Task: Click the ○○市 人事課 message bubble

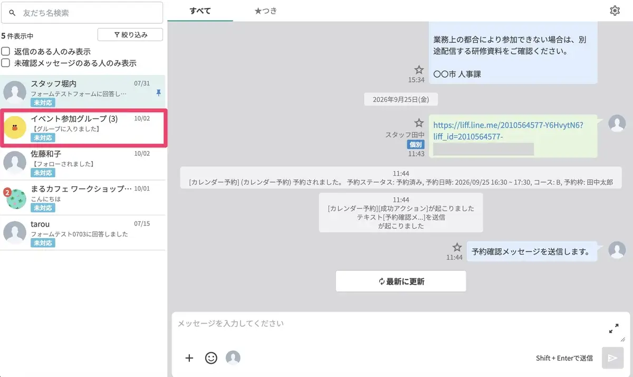Action: coord(513,53)
